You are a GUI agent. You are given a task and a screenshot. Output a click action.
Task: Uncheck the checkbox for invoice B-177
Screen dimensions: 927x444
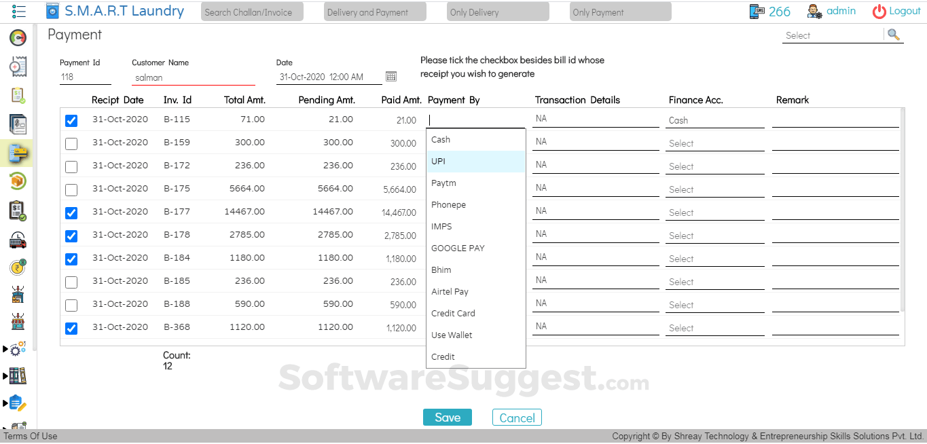coord(71,213)
